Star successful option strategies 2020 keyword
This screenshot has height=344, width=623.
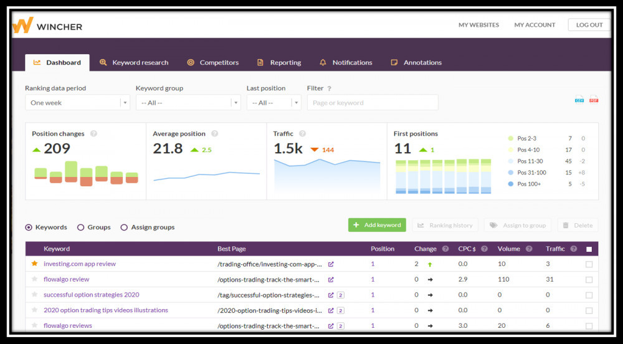[x=34, y=294]
